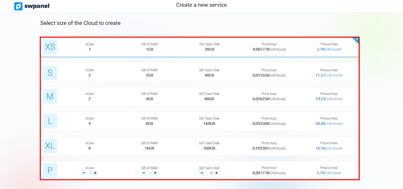Screen dimensions: 403x189
Task: Click the 19,53EUR/month price link
Action: [329, 99]
